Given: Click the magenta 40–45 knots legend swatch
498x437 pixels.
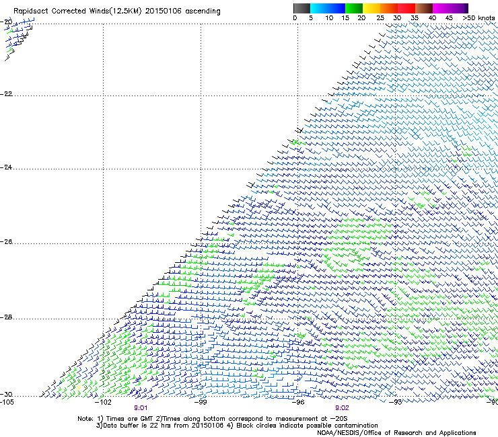Looking at the screenshot, I should [441, 8].
